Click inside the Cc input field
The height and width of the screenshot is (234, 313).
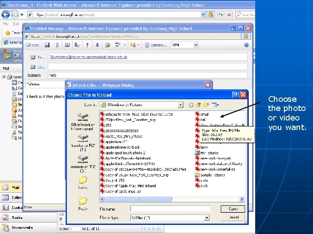click(x=148, y=66)
